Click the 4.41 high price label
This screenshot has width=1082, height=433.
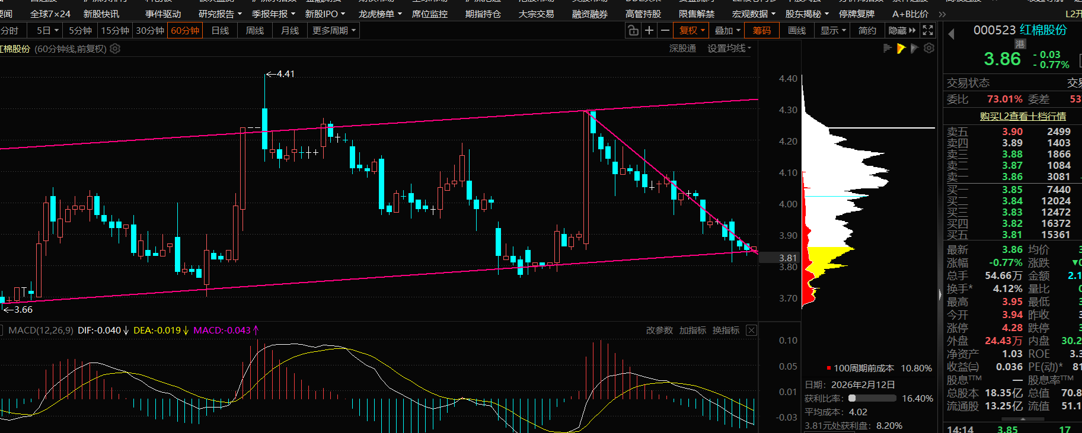tap(286, 74)
